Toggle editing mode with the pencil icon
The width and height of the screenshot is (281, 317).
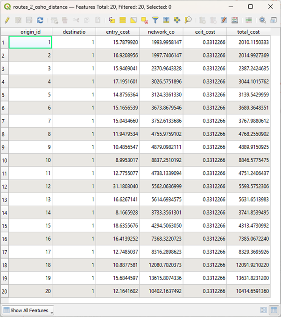(7, 20)
